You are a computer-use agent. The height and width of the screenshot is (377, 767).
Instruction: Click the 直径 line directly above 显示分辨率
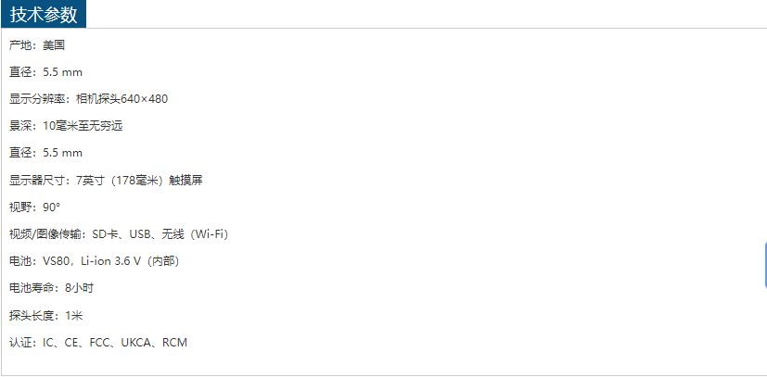(46, 72)
